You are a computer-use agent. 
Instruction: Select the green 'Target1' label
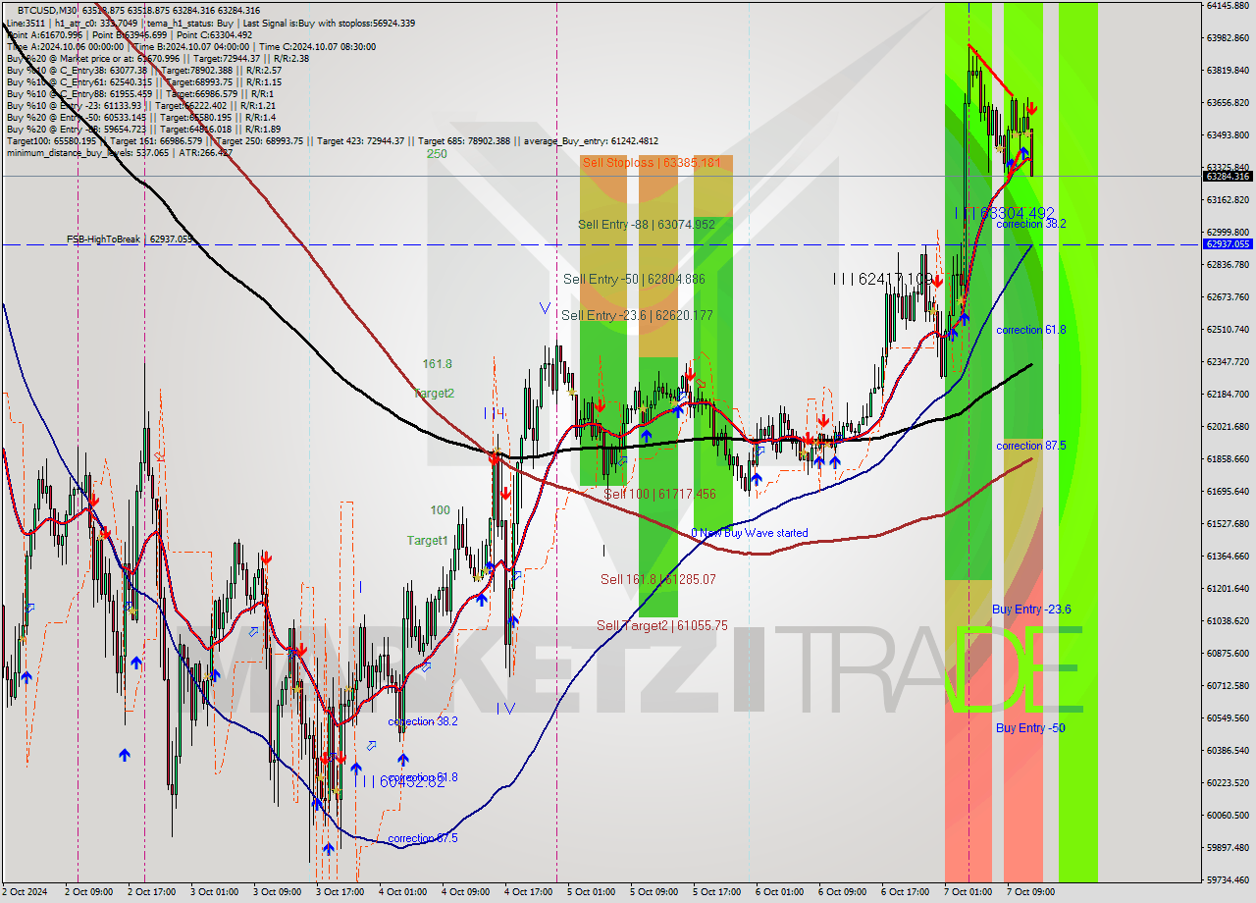(428, 541)
